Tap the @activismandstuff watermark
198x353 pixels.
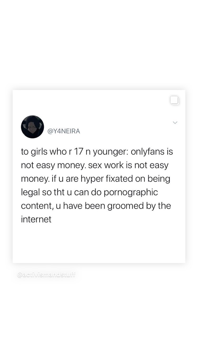tap(46, 275)
